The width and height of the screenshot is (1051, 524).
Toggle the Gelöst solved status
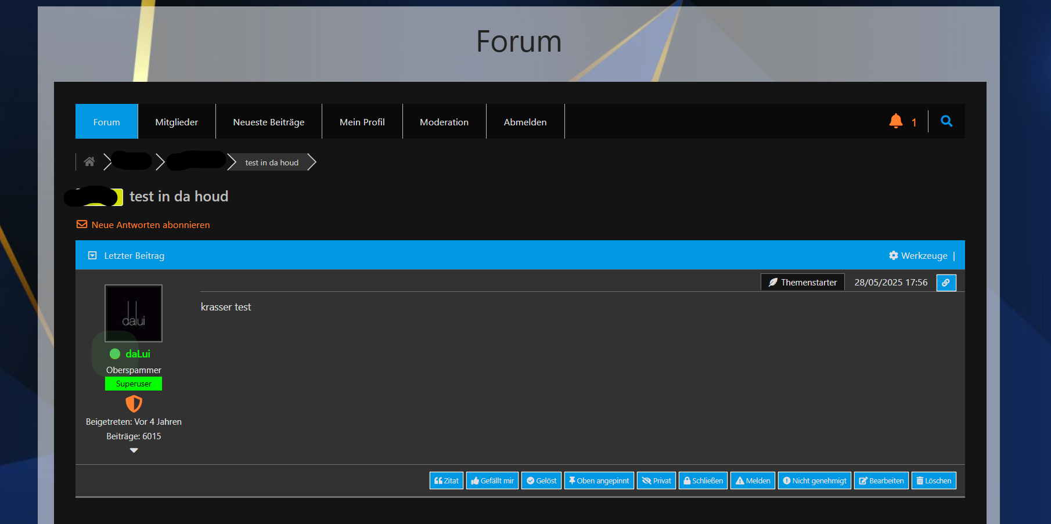click(541, 480)
